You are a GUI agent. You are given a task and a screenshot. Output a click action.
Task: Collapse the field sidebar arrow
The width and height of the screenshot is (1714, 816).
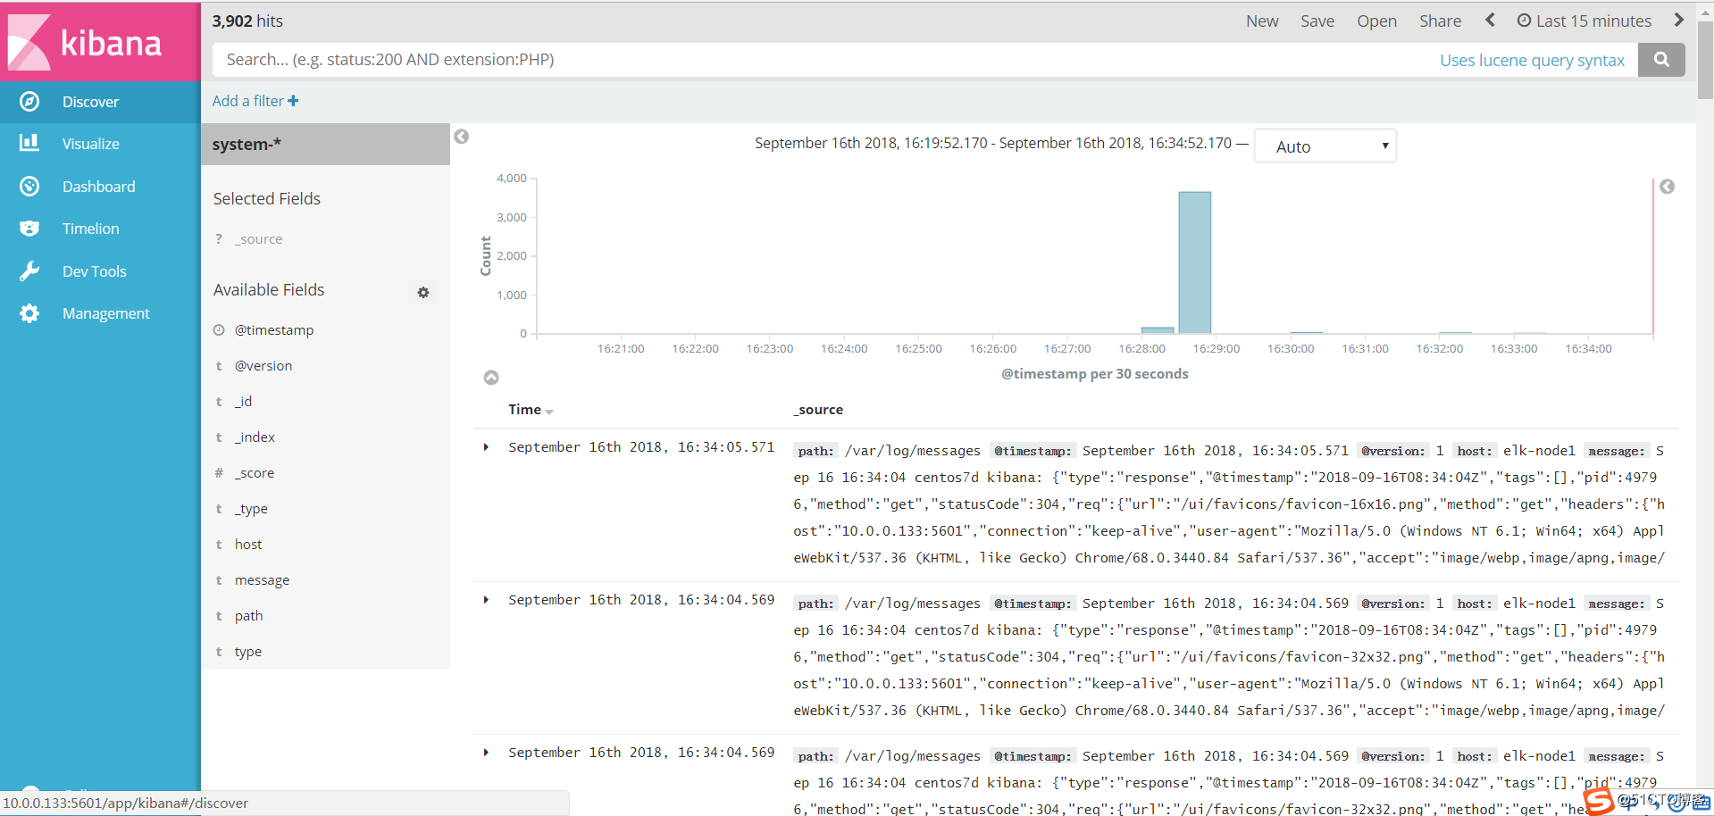pyautogui.click(x=461, y=137)
